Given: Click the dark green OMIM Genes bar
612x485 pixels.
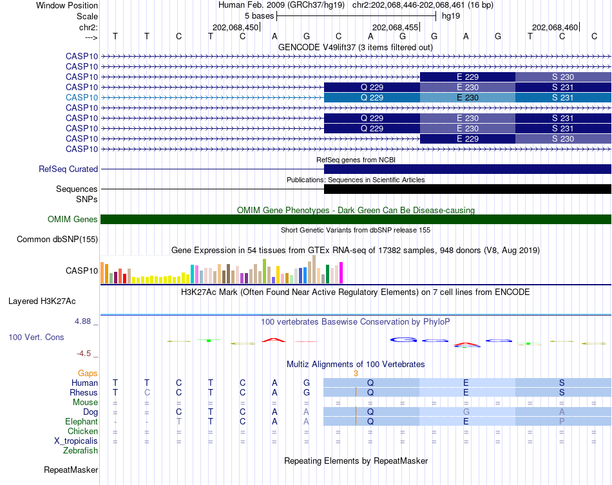Looking at the screenshot, I should (x=356, y=219).
